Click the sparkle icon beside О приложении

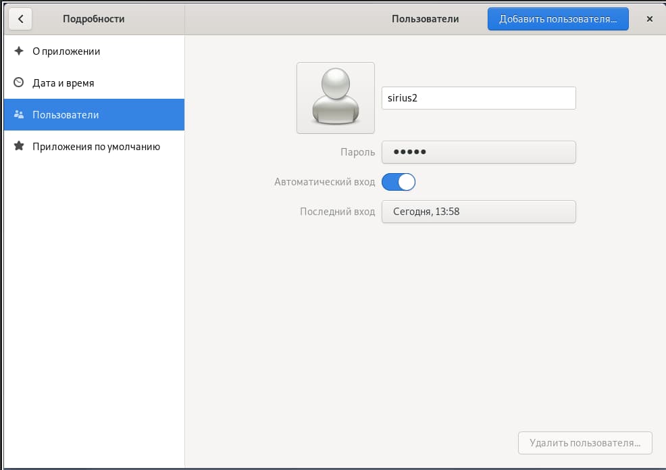tap(19, 51)
